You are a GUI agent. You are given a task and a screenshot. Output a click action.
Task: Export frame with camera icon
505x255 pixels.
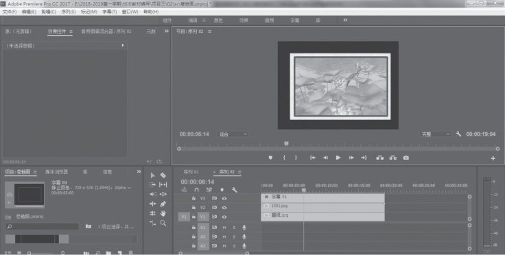click(x=406, y=158)
